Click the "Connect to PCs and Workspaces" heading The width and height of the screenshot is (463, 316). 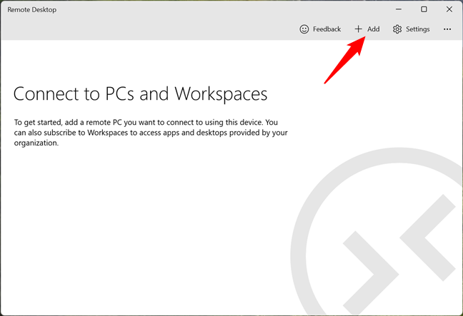point(141,94)
